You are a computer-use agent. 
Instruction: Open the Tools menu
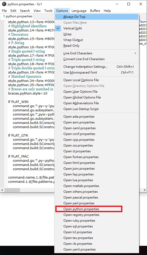pyautogui.click(x=48, y=11)
